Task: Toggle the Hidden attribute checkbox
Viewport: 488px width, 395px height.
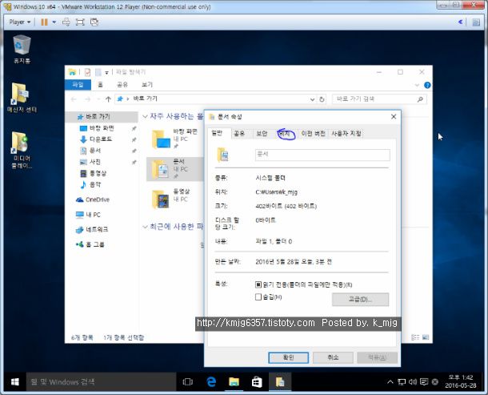Action: (258, 296)
